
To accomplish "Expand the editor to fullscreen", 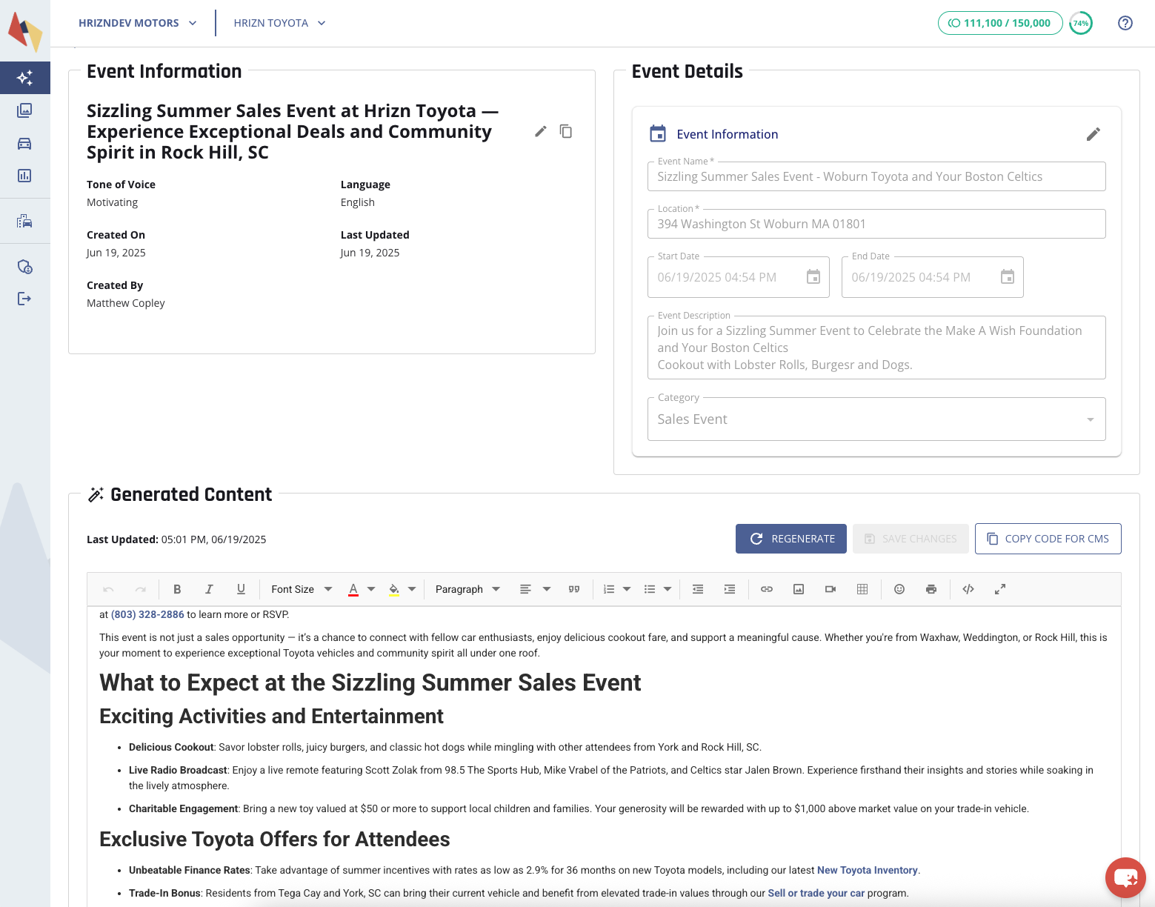I will click(x=1000, y=589).
